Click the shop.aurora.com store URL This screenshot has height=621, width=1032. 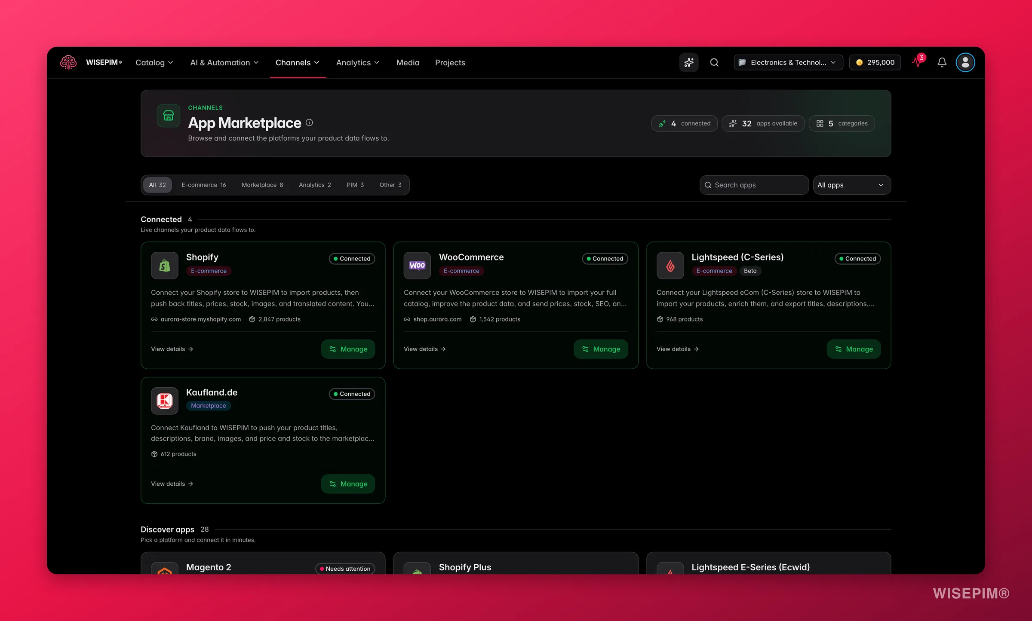pyautogui.click(x=437, y=319)
